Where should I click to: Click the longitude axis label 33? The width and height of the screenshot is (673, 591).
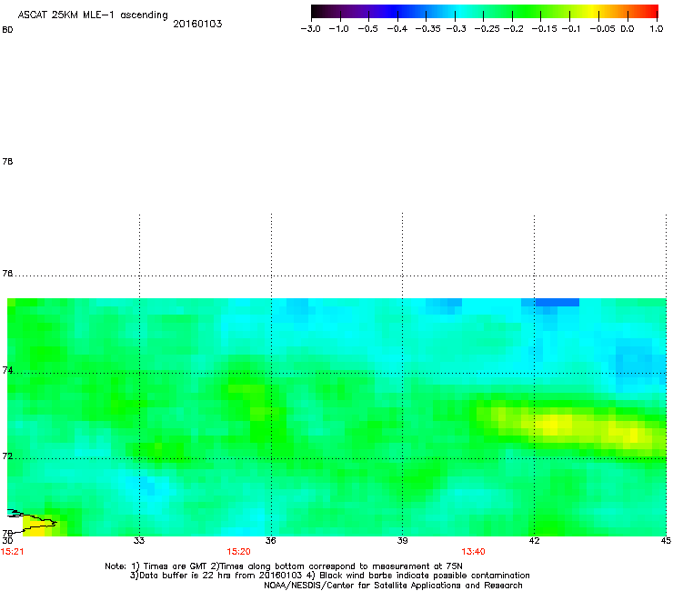(139, 541)
